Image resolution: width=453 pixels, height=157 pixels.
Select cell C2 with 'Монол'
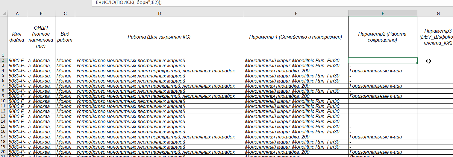tap(65, 60)
